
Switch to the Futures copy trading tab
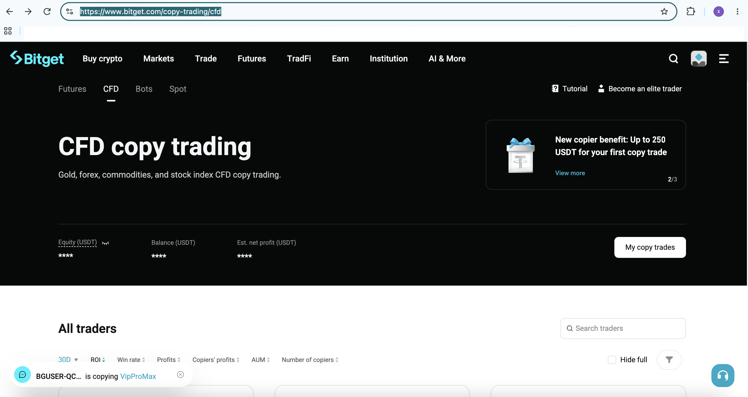click(x=72, y=89)
